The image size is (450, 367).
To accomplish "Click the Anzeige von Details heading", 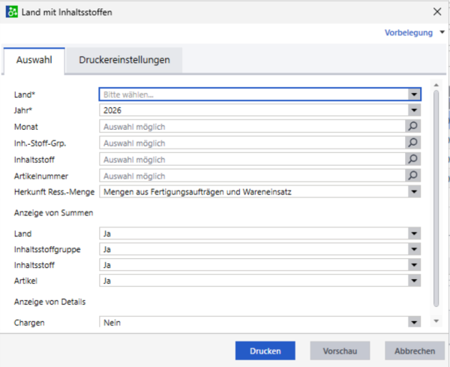I will coord(50,302).
